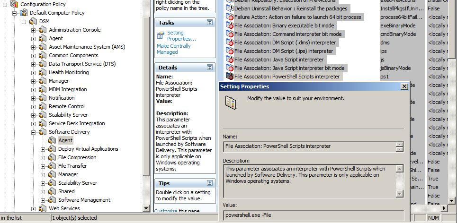Select the Scalability Server under Software Delivery
Image resolution: width=457 pixels, height=223 pixels.
(78, 183)
